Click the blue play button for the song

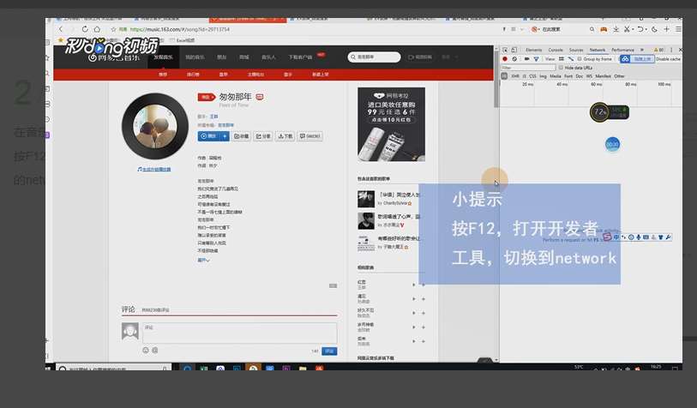coord(209,136)
